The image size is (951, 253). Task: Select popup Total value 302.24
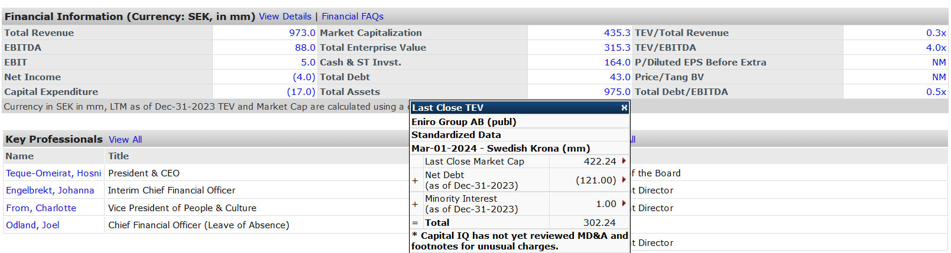599,223
